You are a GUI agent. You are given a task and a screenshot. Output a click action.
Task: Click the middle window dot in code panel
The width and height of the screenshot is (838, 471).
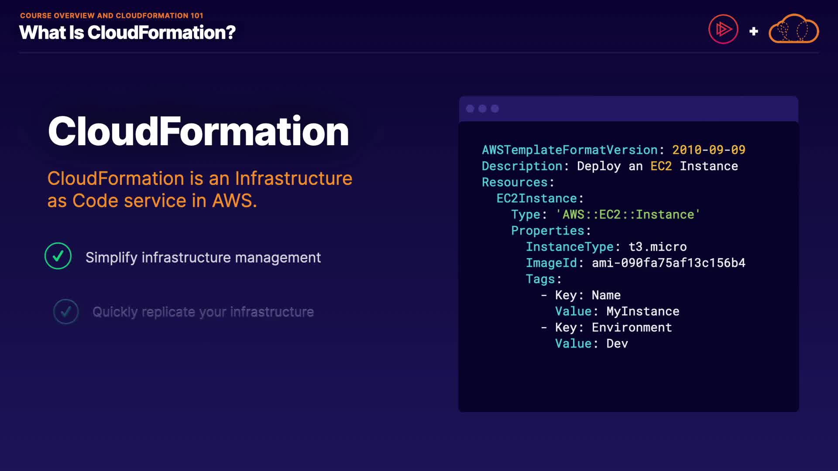[482, 109]
